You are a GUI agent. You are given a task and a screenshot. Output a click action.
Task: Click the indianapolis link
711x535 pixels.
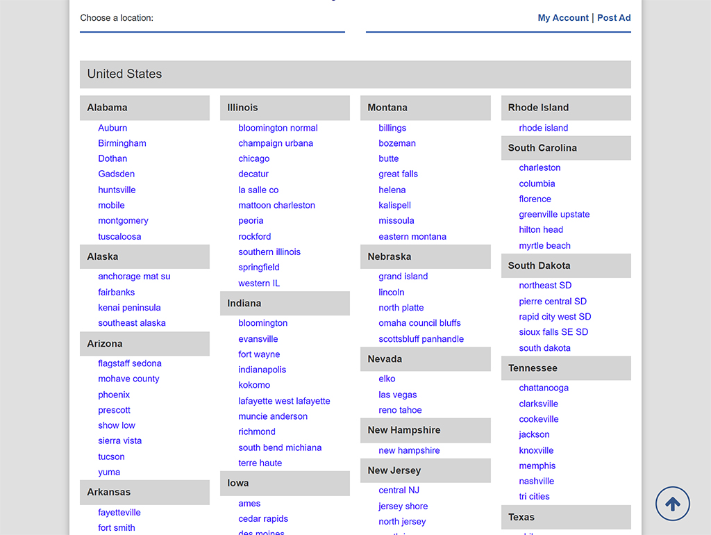tap(262, 370)
